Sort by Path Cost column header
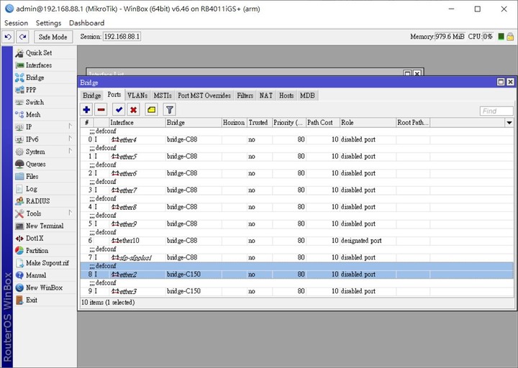The image size is (518, 368). point(323,122)
